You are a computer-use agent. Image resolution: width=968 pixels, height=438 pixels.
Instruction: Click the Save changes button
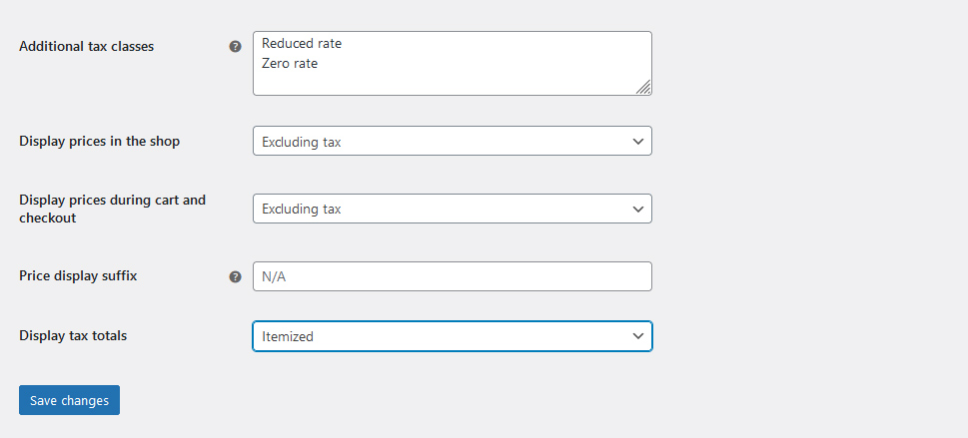tap(69, 400)
